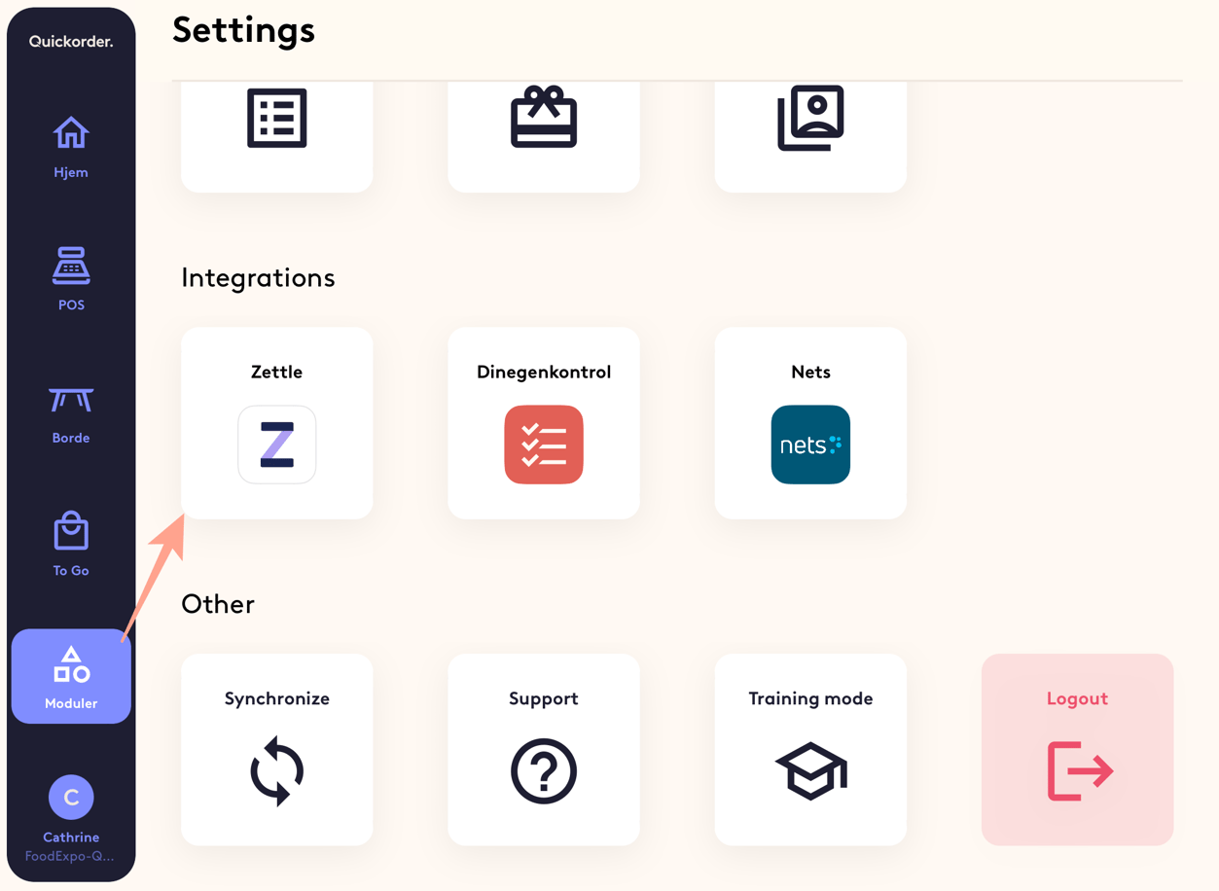
Task: Select the Training mode graduation cap icon
Action: click(x=809, y=771)
